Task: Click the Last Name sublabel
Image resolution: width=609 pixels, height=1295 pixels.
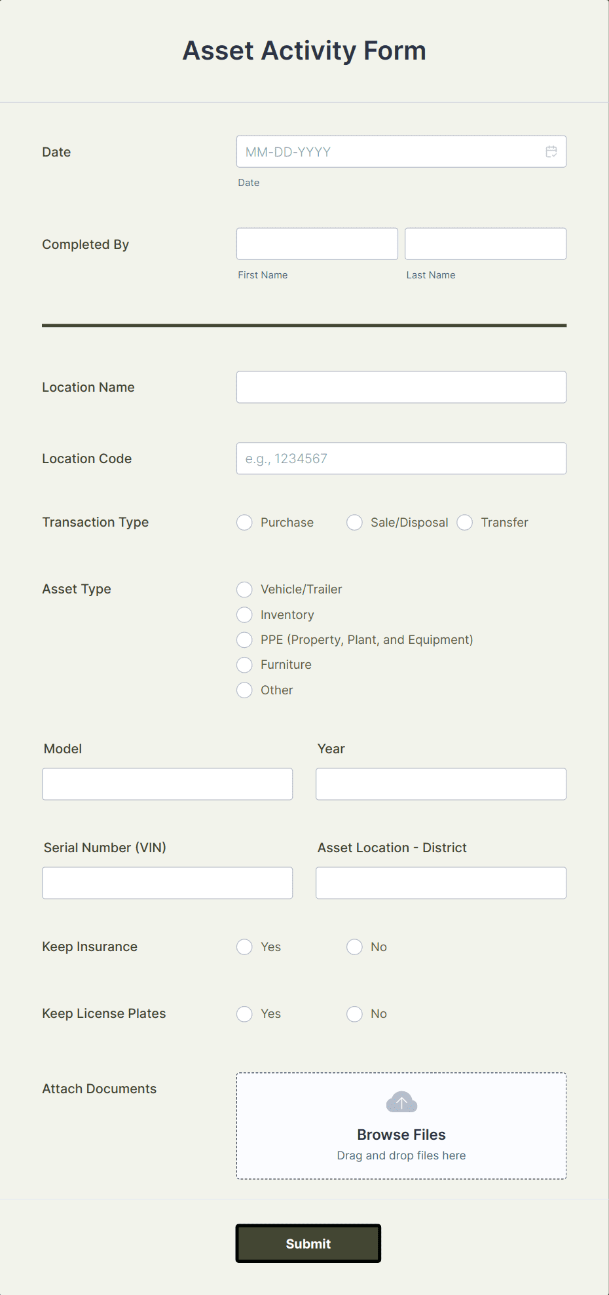Action: click(x=431, y=275)
